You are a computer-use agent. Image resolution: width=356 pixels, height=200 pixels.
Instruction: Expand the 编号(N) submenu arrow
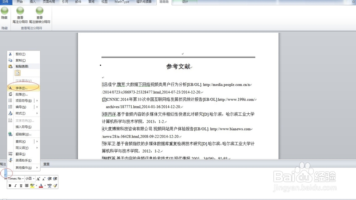[37, 107]
